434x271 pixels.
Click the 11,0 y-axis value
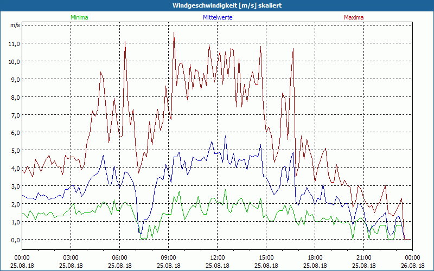[x=15, y=43]
